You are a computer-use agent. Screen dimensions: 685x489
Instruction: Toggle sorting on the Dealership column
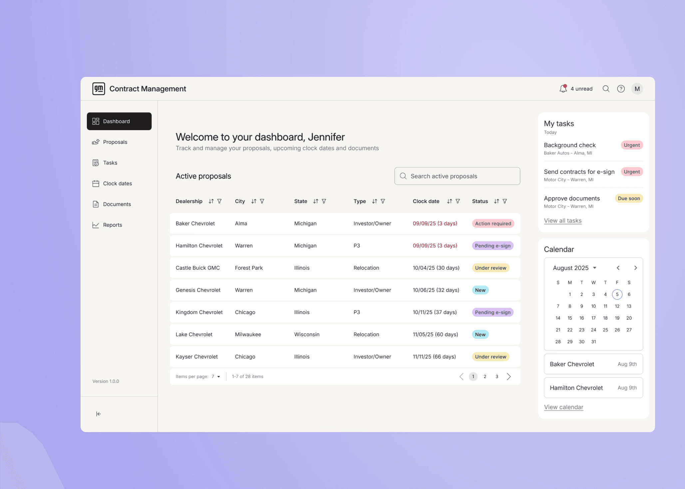tap(211, 201)
